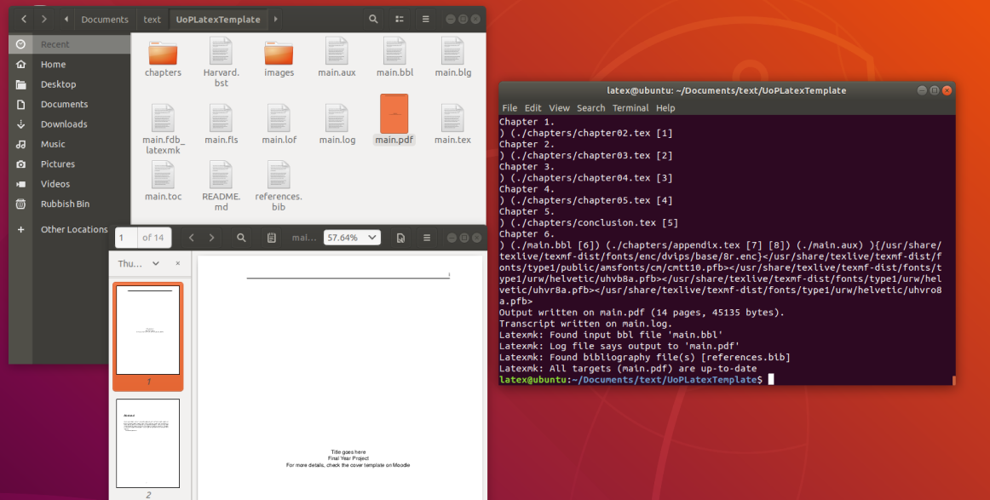Open Files hamburger menu

coord(425,19)
